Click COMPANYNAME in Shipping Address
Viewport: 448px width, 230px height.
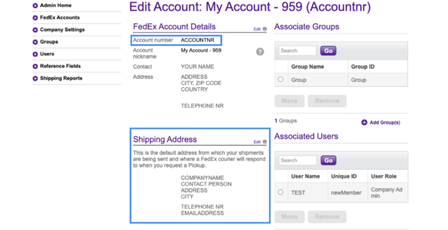click(x=202, y=177)
